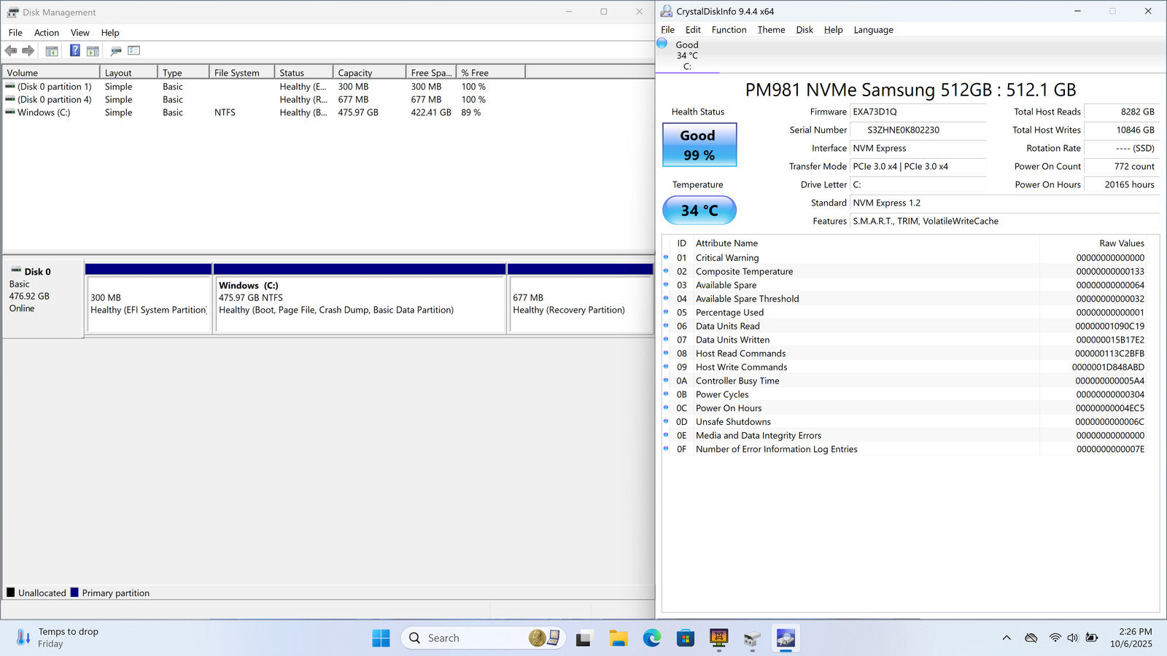Viewport: 1167px width, 656px height.
Task: Expand the Theme menu in CrystalDiskInfo
Action: pos(771,30)
